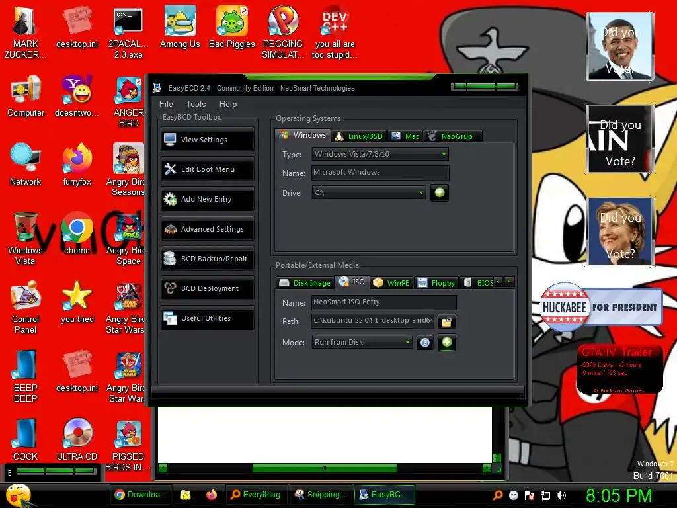Click the EasyBCD title bar app icon
677x508 pixels.
(157, 88)
